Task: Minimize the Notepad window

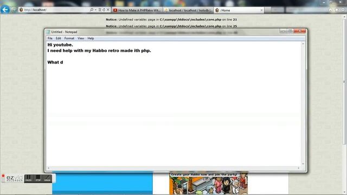Action: tap(283, 31)
